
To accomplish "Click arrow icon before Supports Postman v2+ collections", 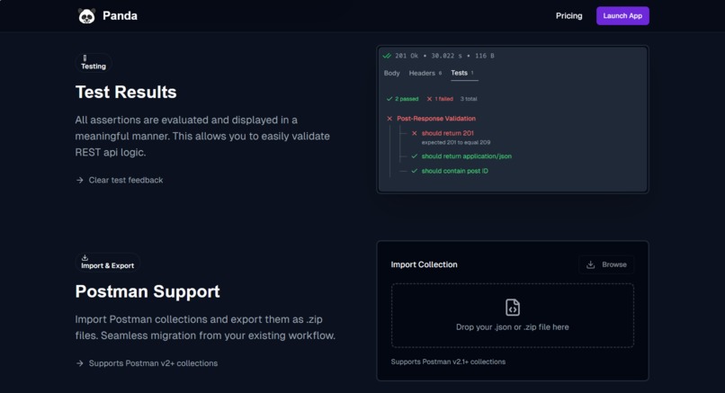I will [x=79, y=363].
